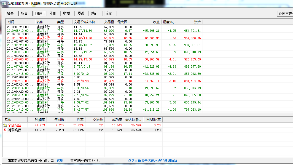Click the 成功率 column header

(x=114, y=120)
